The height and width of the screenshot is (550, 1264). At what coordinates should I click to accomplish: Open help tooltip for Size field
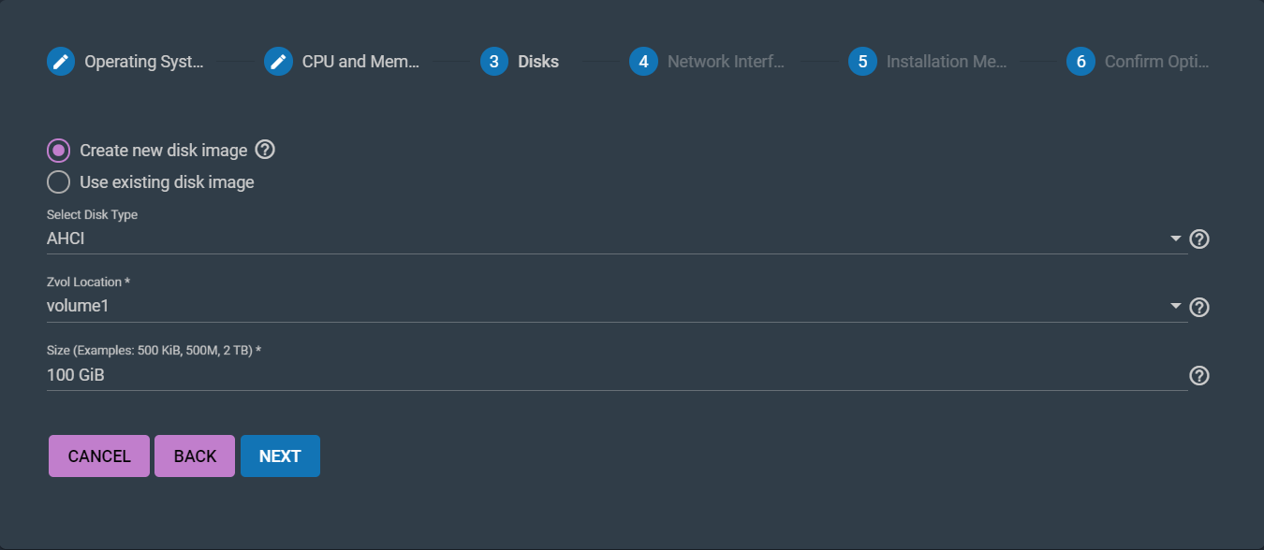pos(1199,376)
